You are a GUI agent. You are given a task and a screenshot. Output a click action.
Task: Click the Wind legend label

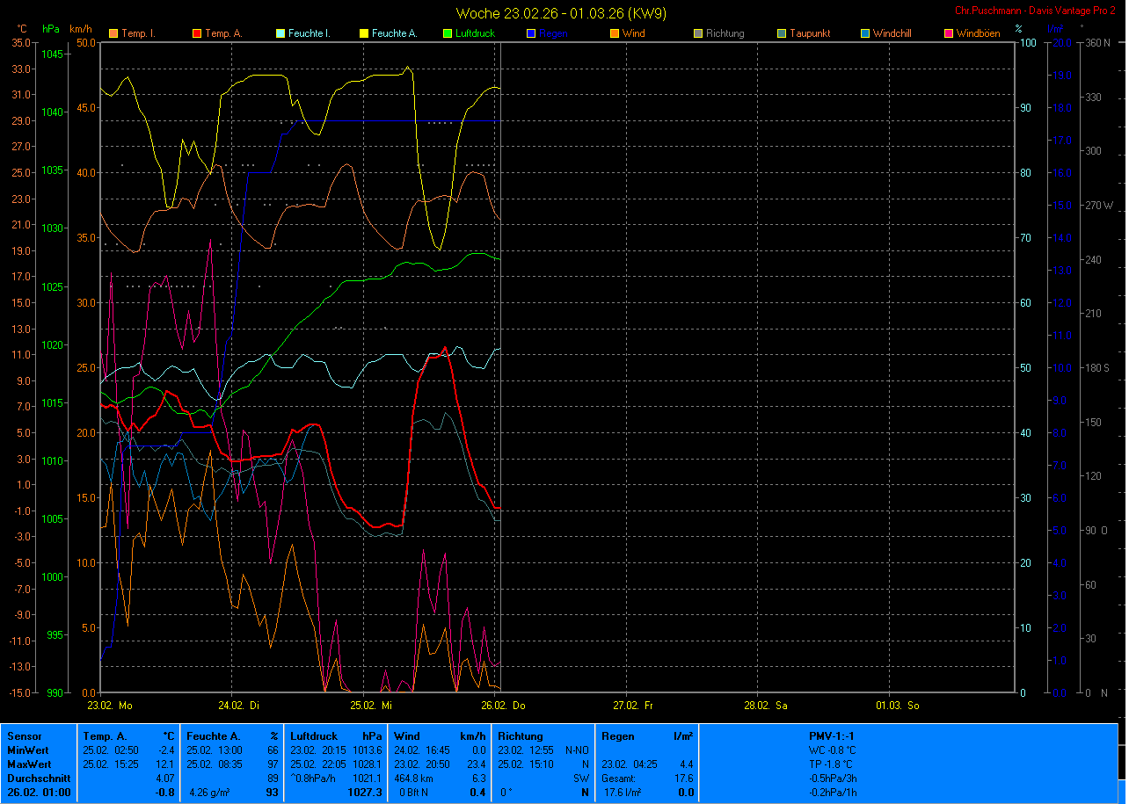[633, 34]
